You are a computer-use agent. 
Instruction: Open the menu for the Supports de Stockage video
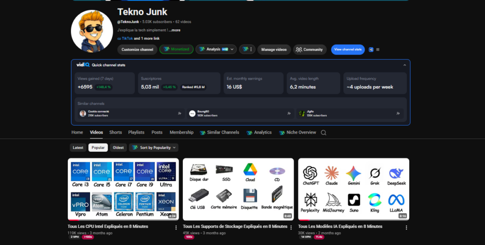tap(291, 227)
